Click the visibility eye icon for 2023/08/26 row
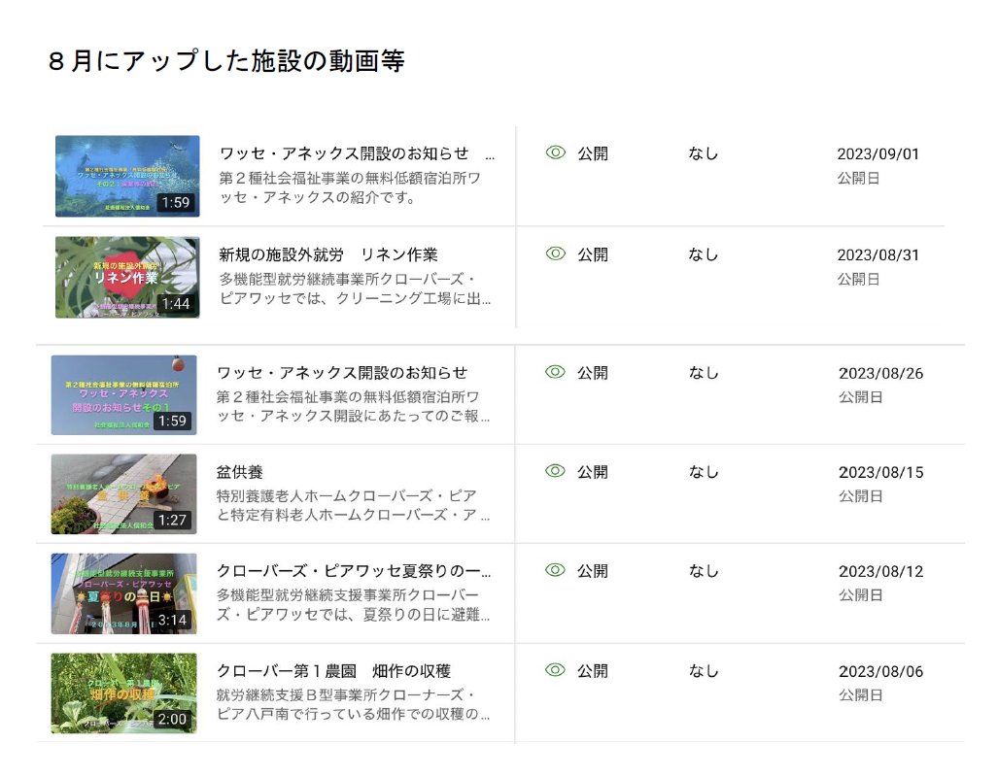This screenshot has width=998, height=777. coord(556,372)
